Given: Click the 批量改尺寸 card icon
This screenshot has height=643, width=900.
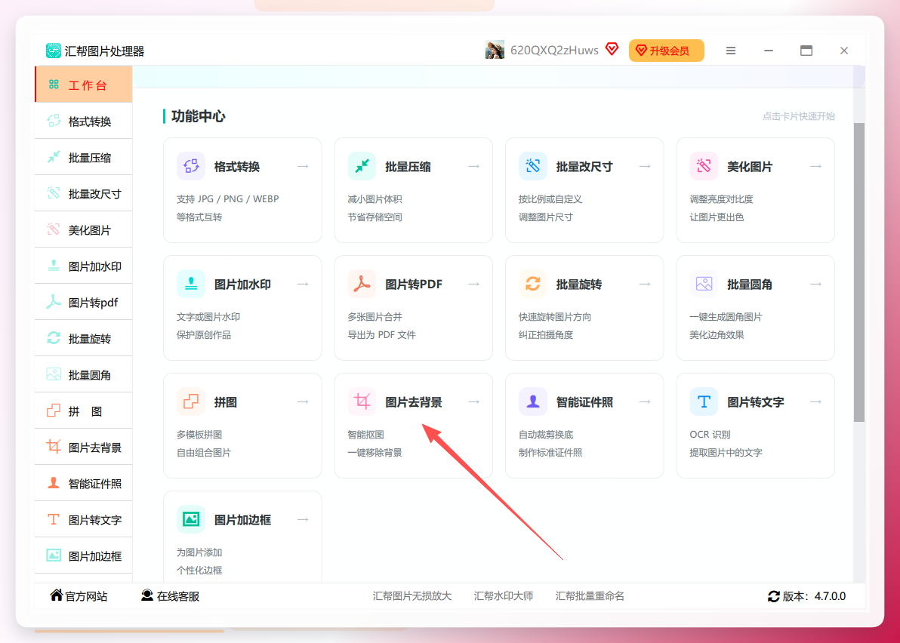Looking at the screenshot, I should (x=533, y=166).
